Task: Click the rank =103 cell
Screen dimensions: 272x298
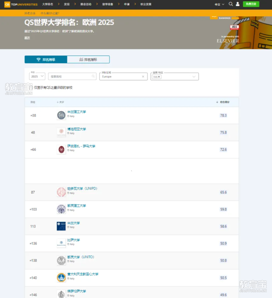Action: (x=33, y=209)
